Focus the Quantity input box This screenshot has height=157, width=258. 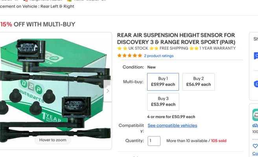154,141
